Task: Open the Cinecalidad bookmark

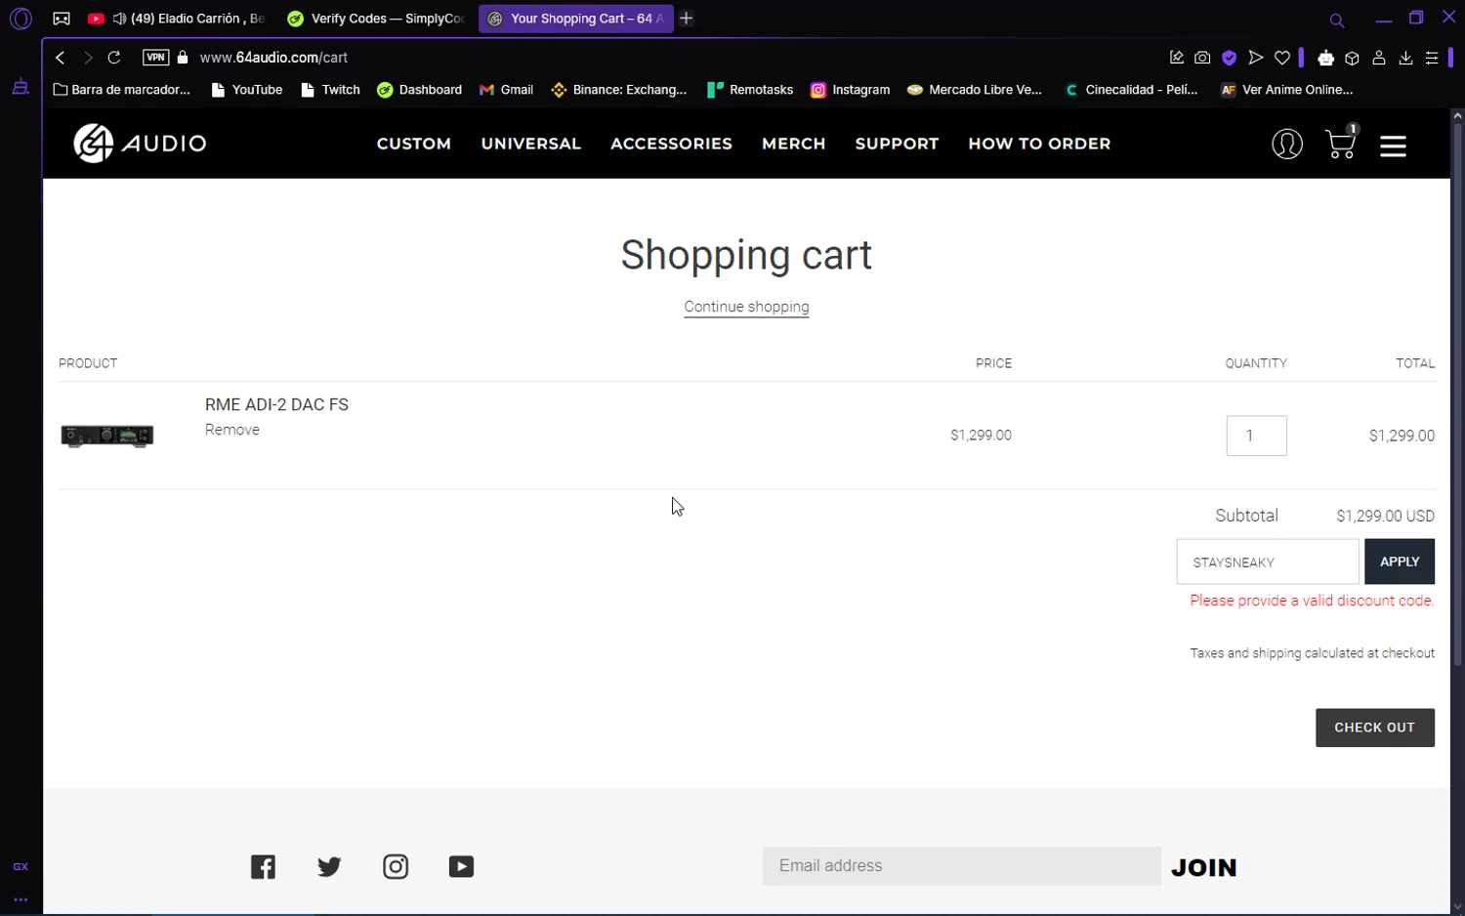Action: click(1131, 90)
